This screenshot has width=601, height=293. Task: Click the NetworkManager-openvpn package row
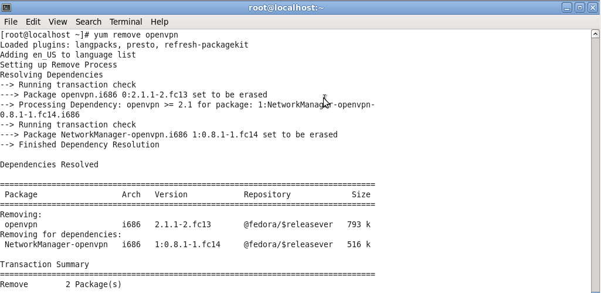point(56,245)
